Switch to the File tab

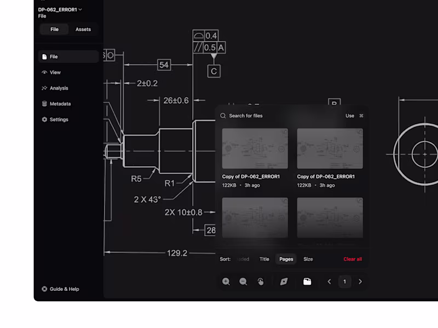tap(54, 29)
